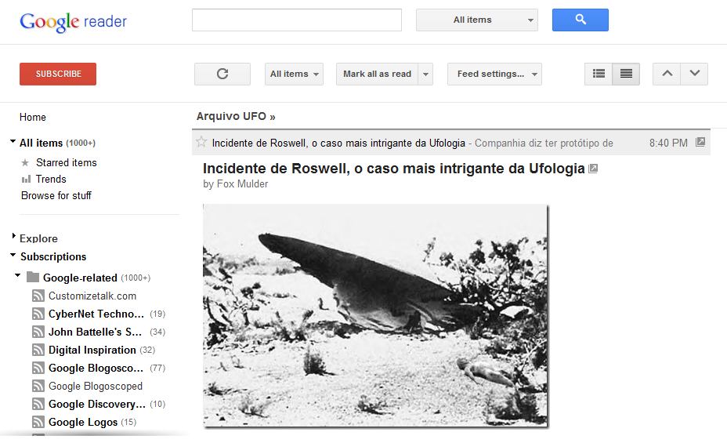Viewport: 727px width, 443px height.
Task: Refresh the feed with the reload icon
Action: pos(222,74)
